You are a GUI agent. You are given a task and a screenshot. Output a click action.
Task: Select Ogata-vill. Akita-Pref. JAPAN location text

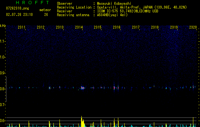[142, 7]
